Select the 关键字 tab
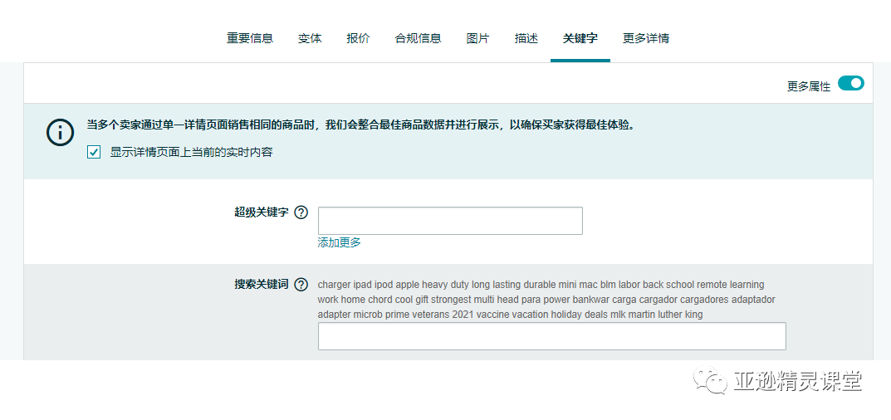The height and width of the screenshot is (420, 891). point(580,39)
